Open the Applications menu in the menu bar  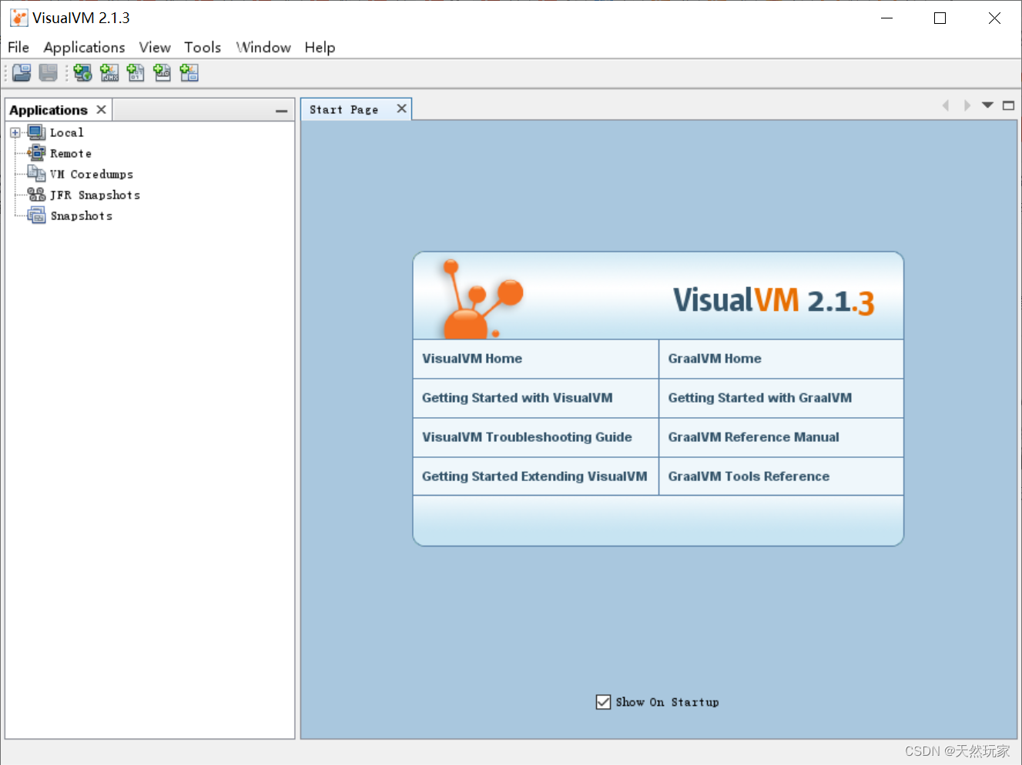click(84, 47)
